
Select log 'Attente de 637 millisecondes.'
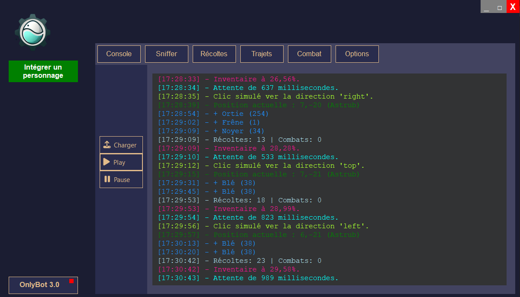(248, 88)
